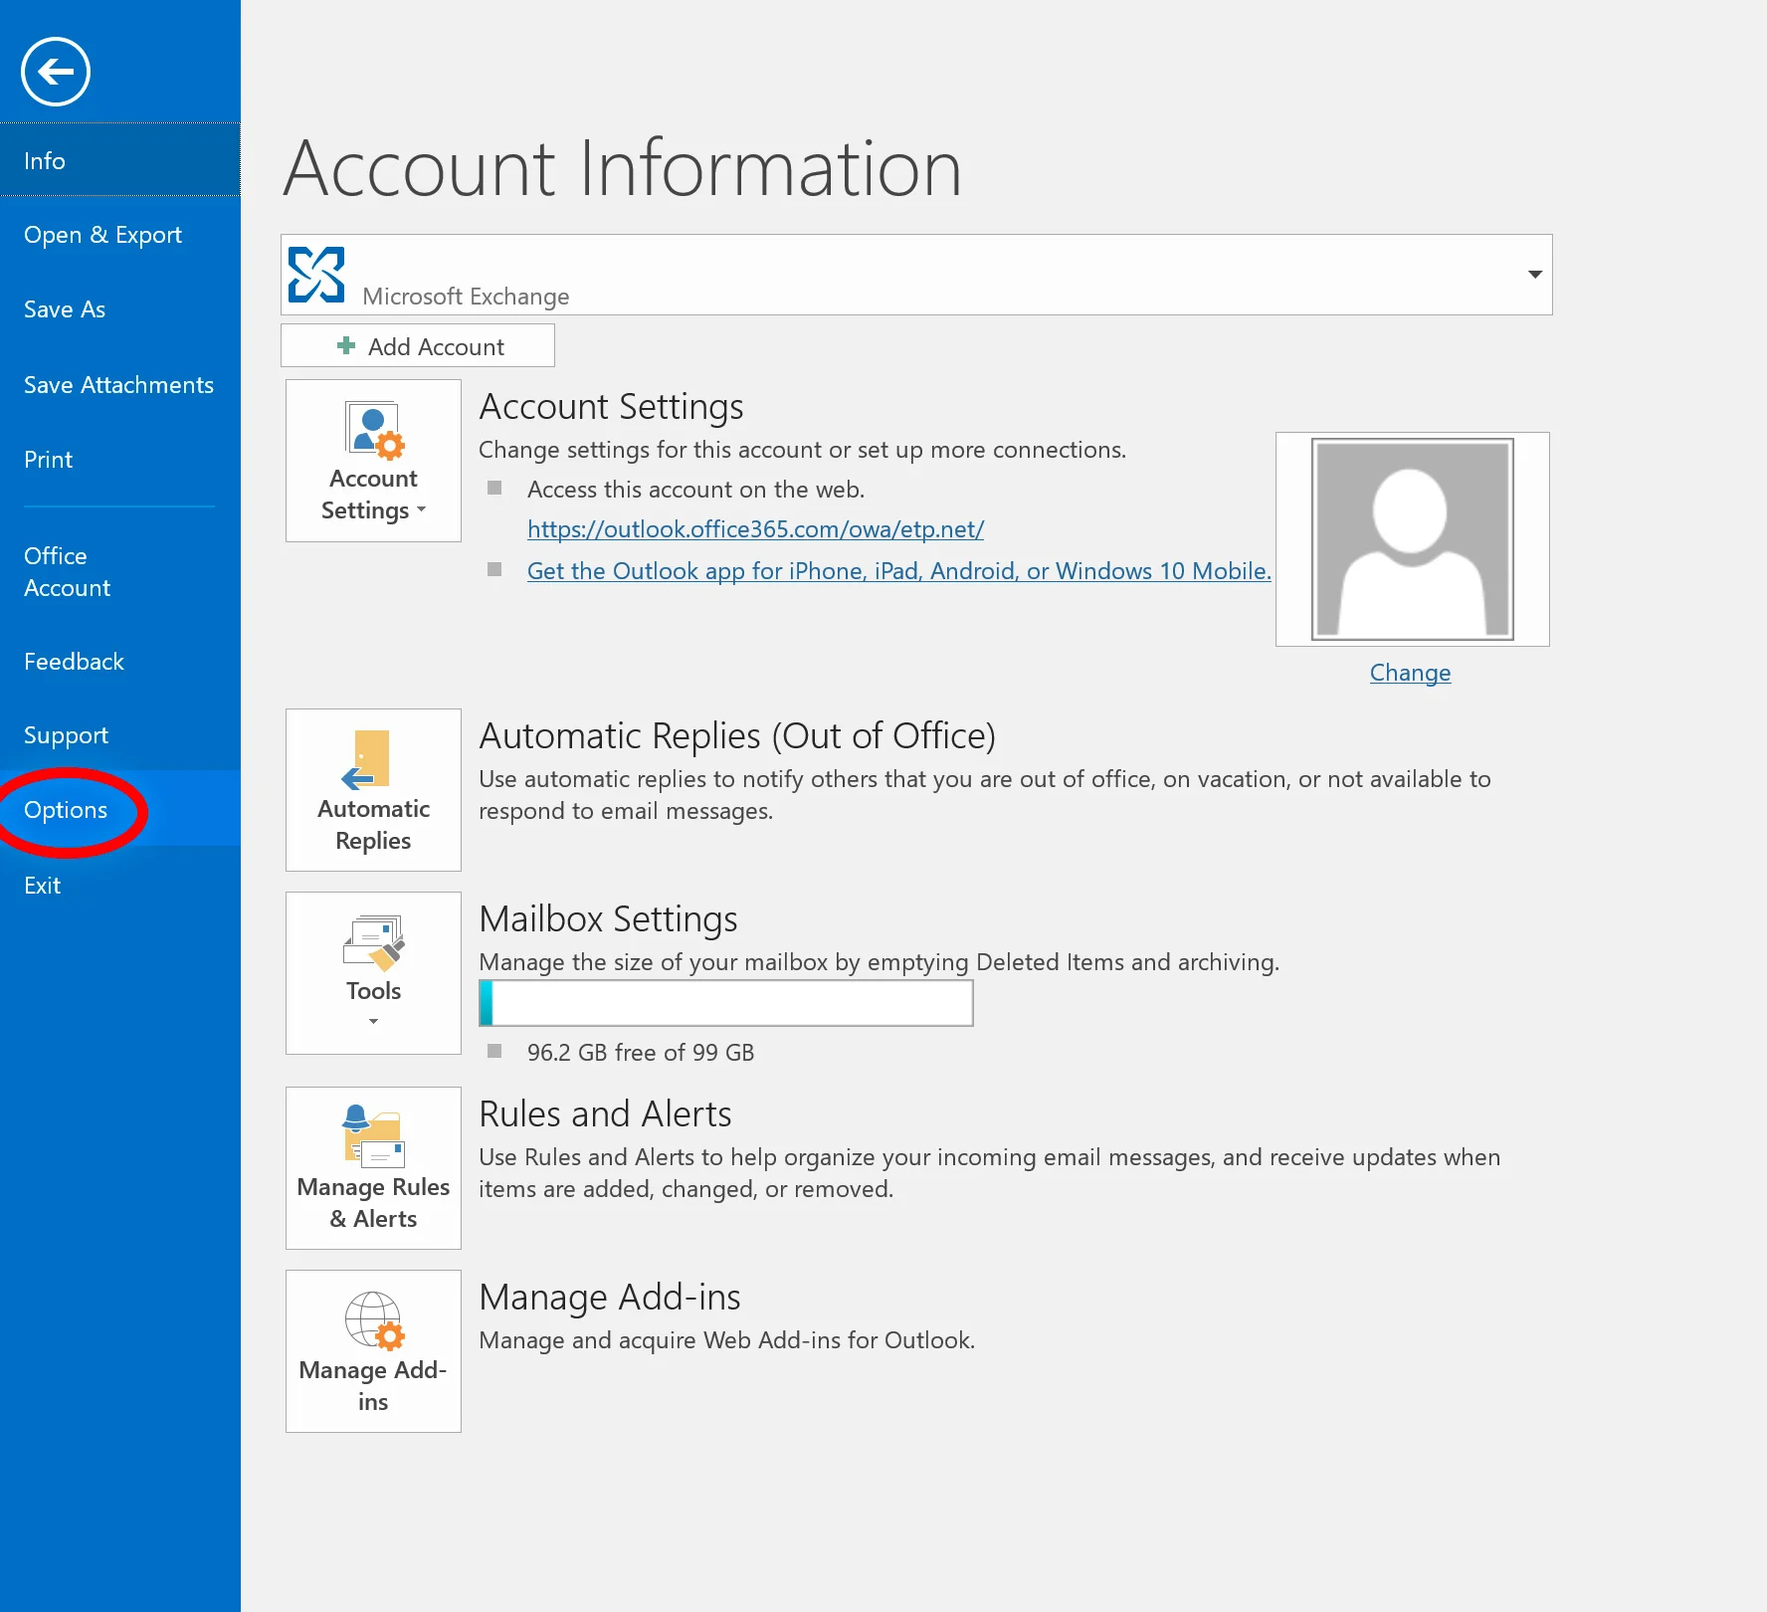The image size is (1767, 1612).
Task: Click the Automatic Replies door icon
Action: [x=366, y=760]
